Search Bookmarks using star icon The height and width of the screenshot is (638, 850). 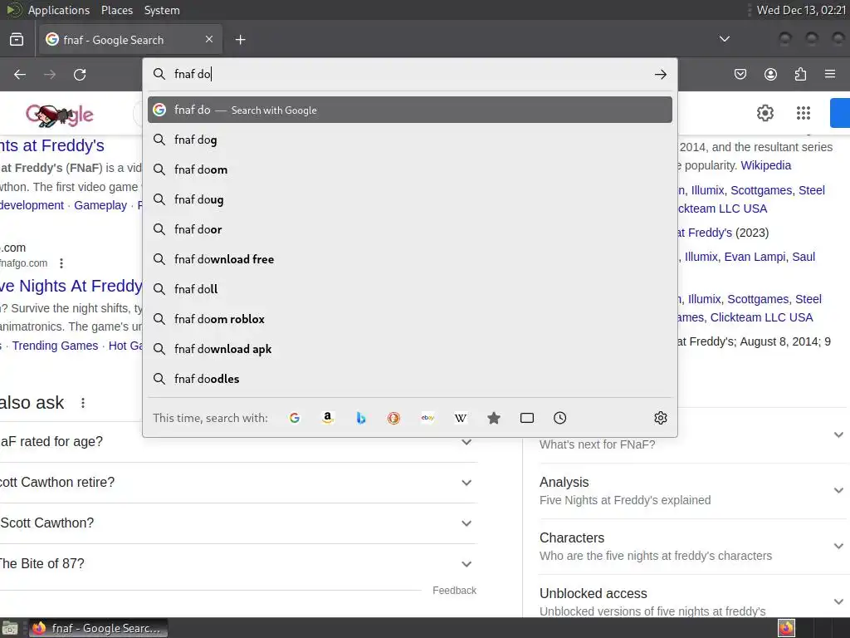(494, 418)
